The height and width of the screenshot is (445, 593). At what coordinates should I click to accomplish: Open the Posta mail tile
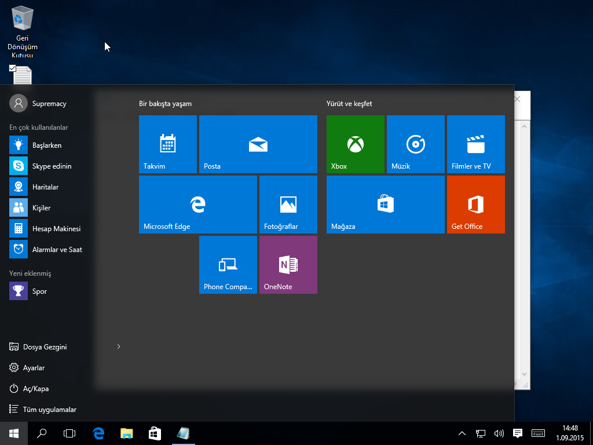click(258, 144)
